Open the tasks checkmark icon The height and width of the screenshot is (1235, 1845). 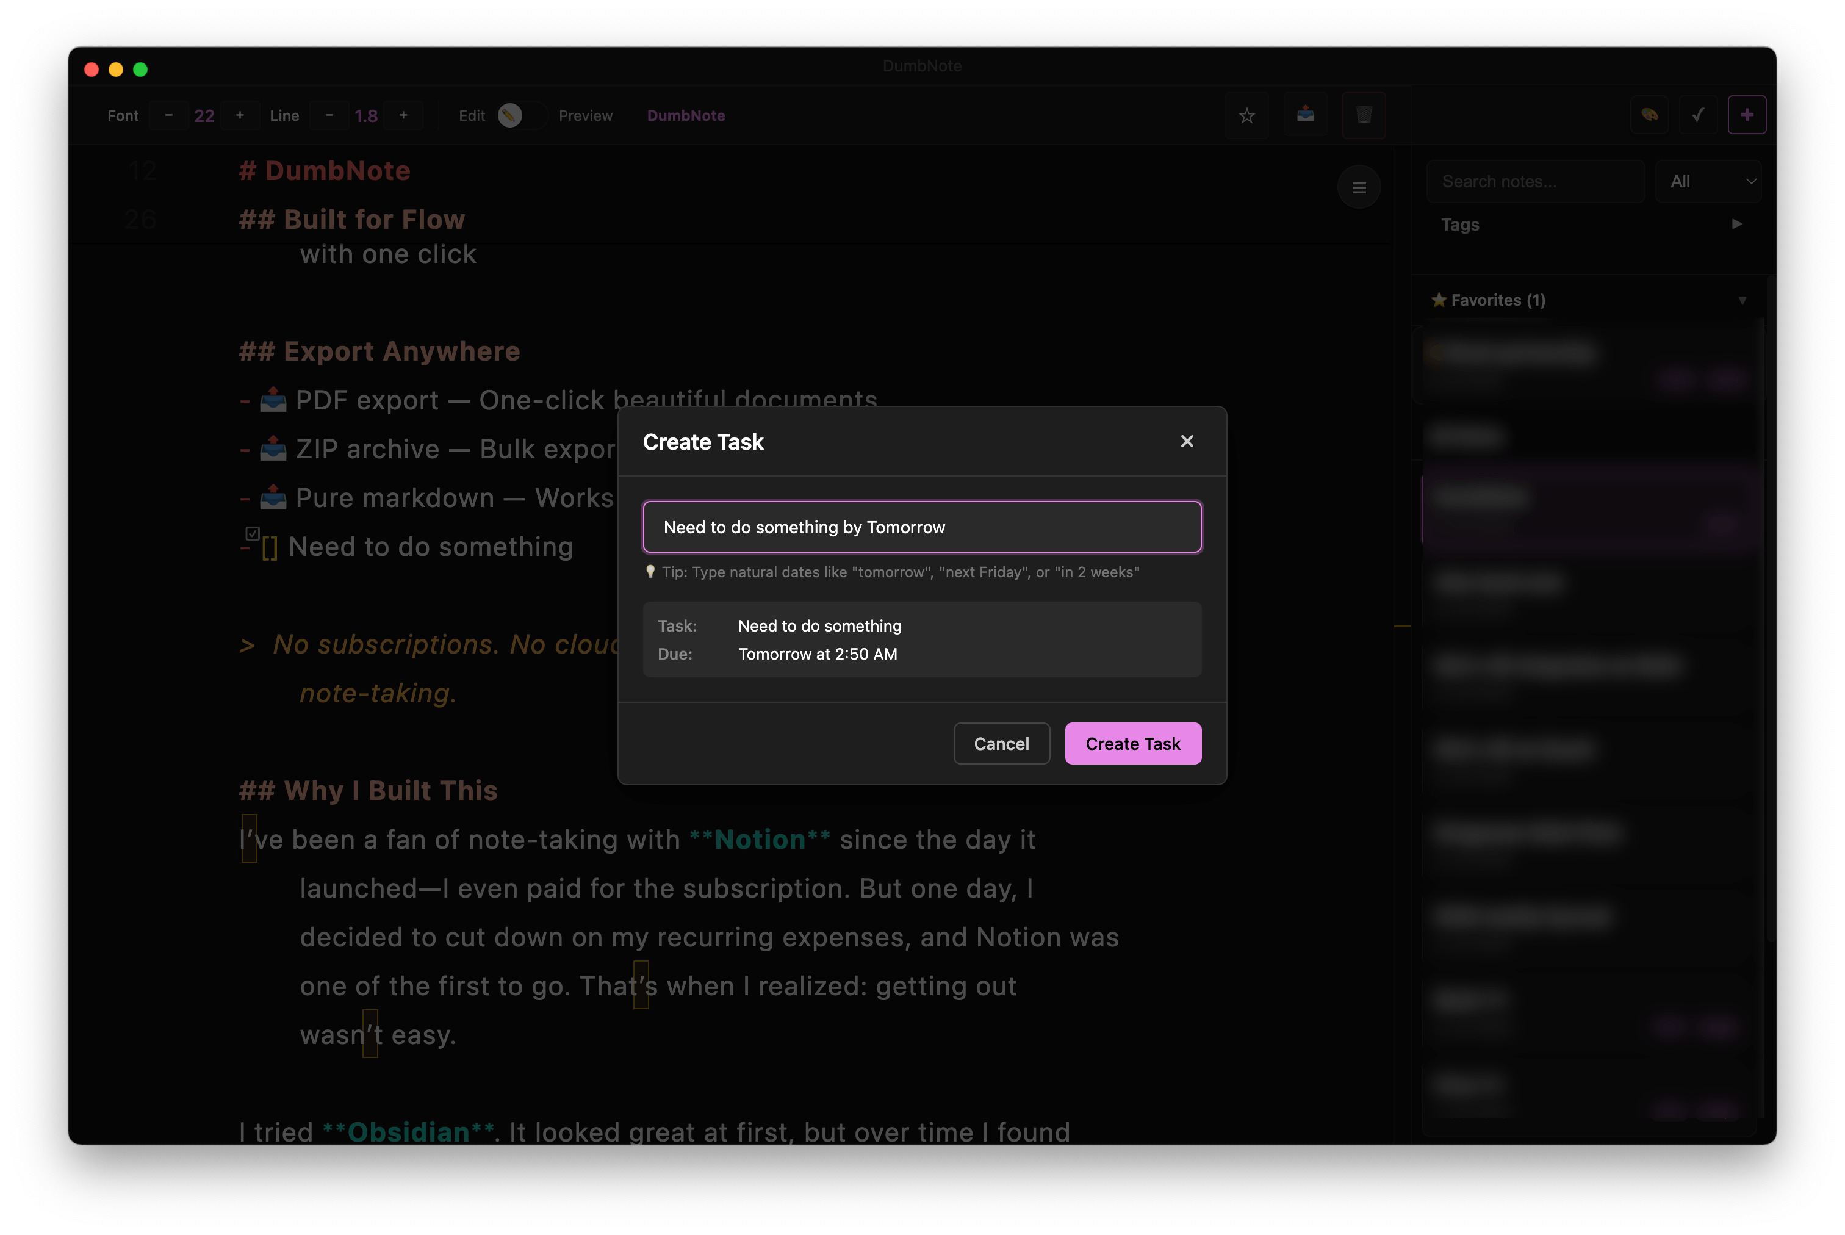(1698, 115)
